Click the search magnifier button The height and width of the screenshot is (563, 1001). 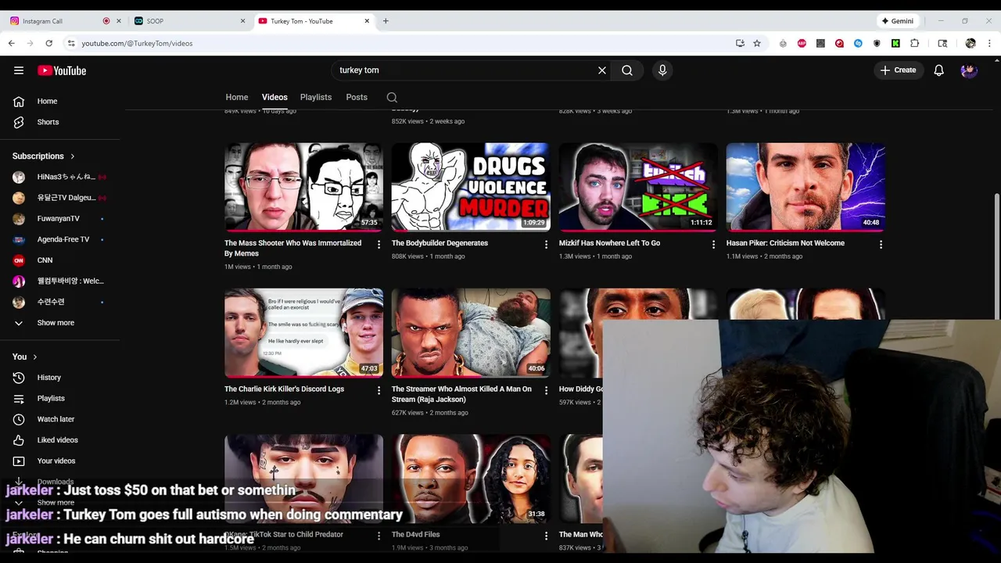click(x=627, y=70)
